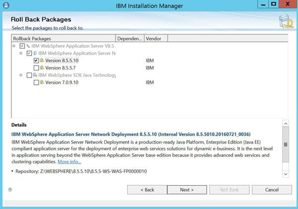Select the Version 8.5.5.7 row text

(61, 68)
